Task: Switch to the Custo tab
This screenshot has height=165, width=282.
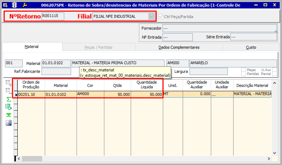Action: click(x=251, y=47)
